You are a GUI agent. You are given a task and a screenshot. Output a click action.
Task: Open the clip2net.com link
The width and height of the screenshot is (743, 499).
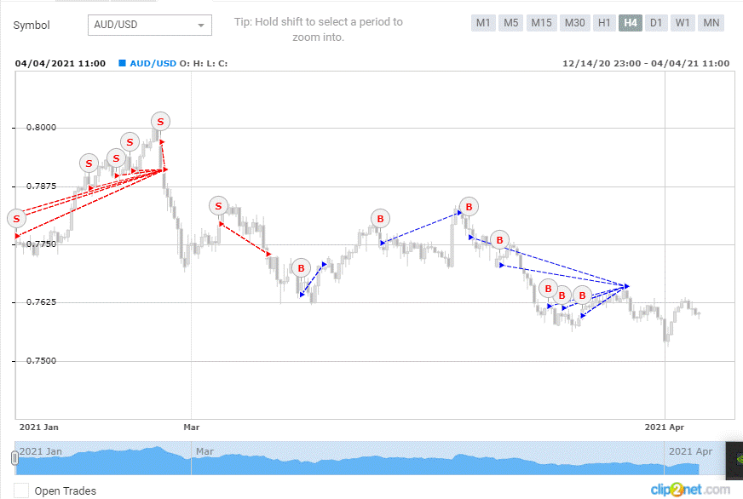coord(690,489)
